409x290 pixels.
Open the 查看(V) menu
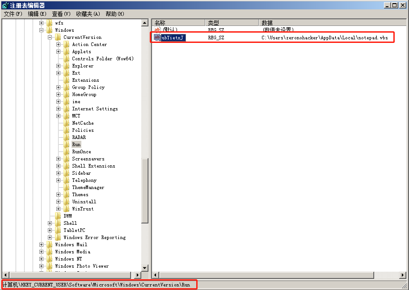coord(61,14)
